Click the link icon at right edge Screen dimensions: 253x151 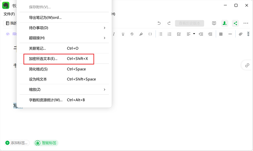247,65
